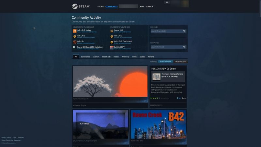This screenshot has height=147, width=261.
Task: Open the Chat menu item
Action: tap(141, 7)
